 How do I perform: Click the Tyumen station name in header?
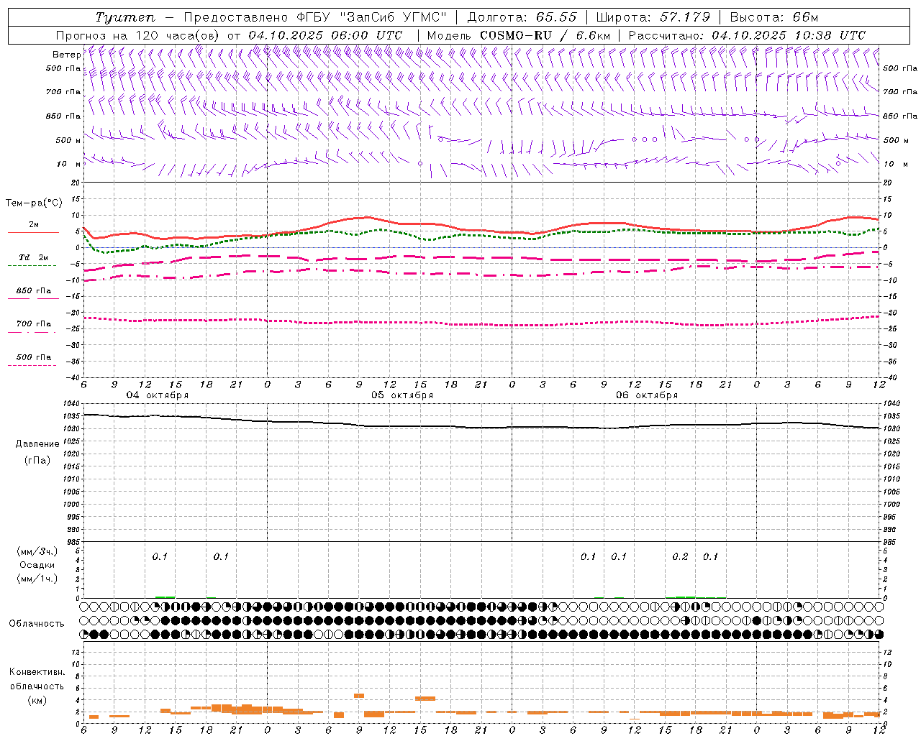(124, 17)
